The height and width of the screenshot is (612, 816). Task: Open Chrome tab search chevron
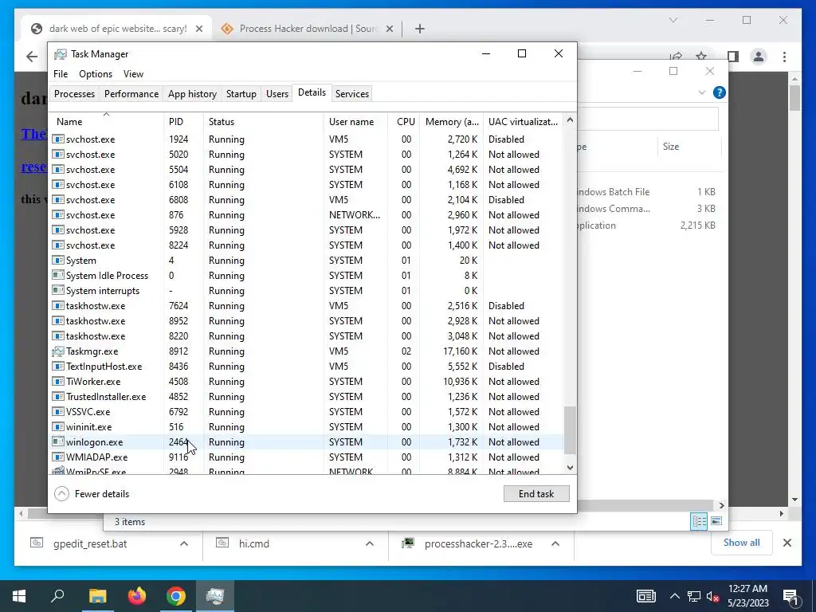(x=673, y=20)
